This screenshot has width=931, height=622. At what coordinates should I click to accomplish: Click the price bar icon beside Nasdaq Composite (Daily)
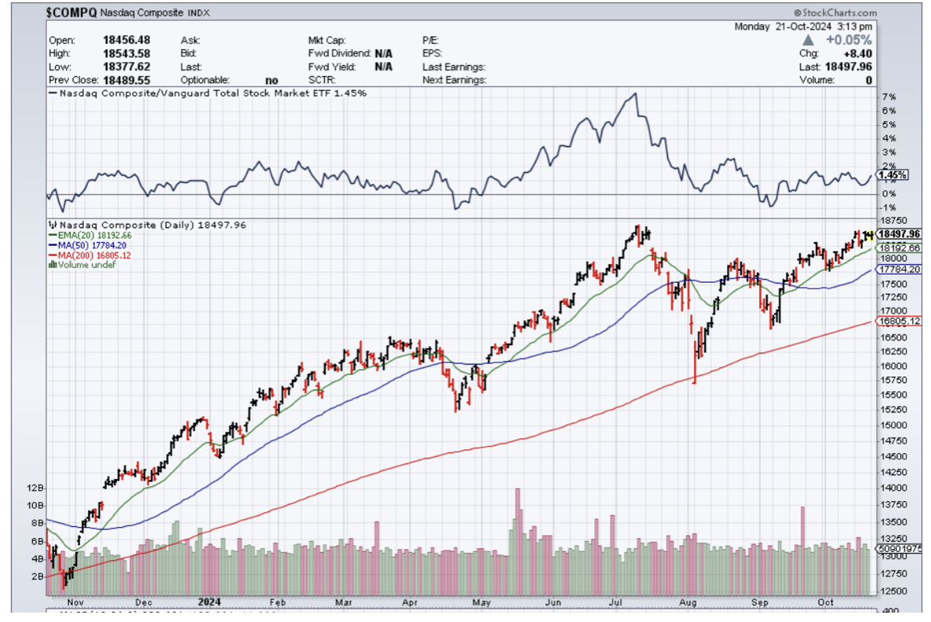[51, 225]
